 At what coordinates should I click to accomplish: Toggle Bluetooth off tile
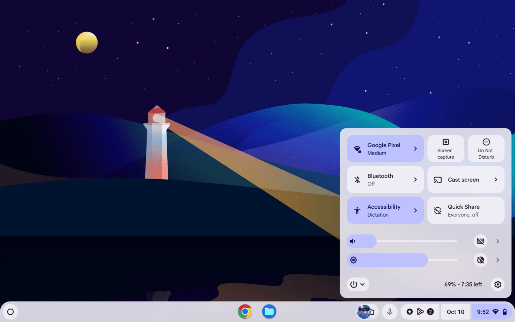point(385,179)
